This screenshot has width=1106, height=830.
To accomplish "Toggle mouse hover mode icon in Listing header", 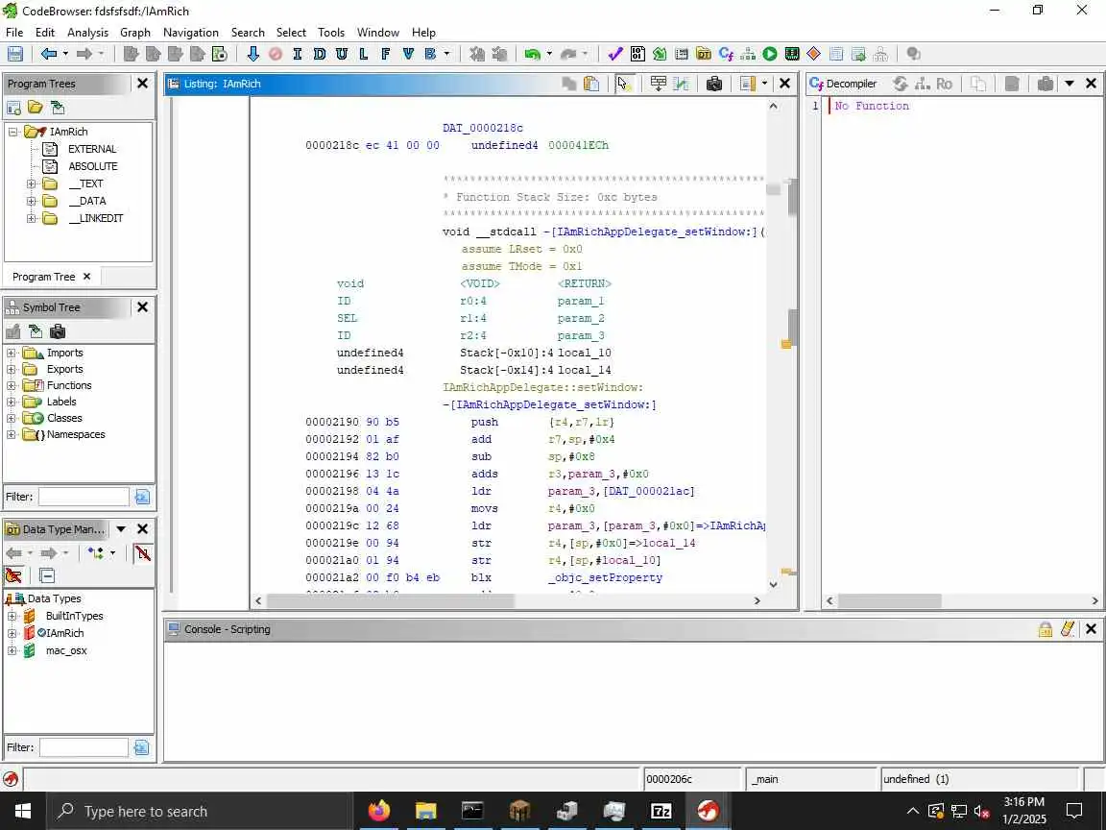I will 623,84.
